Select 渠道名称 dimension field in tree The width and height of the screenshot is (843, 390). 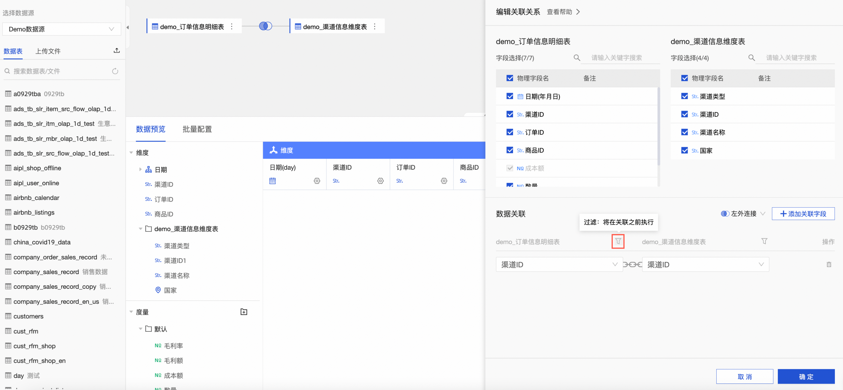(177, 275)
